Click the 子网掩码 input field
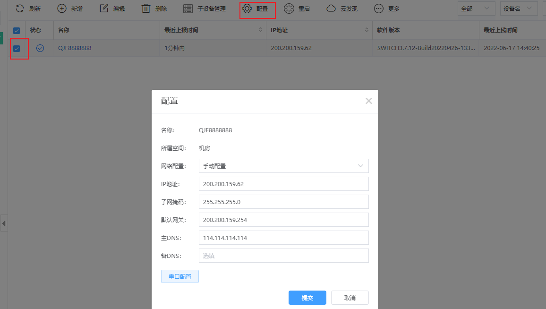546x309 pixels. click(x=283, y=202)
